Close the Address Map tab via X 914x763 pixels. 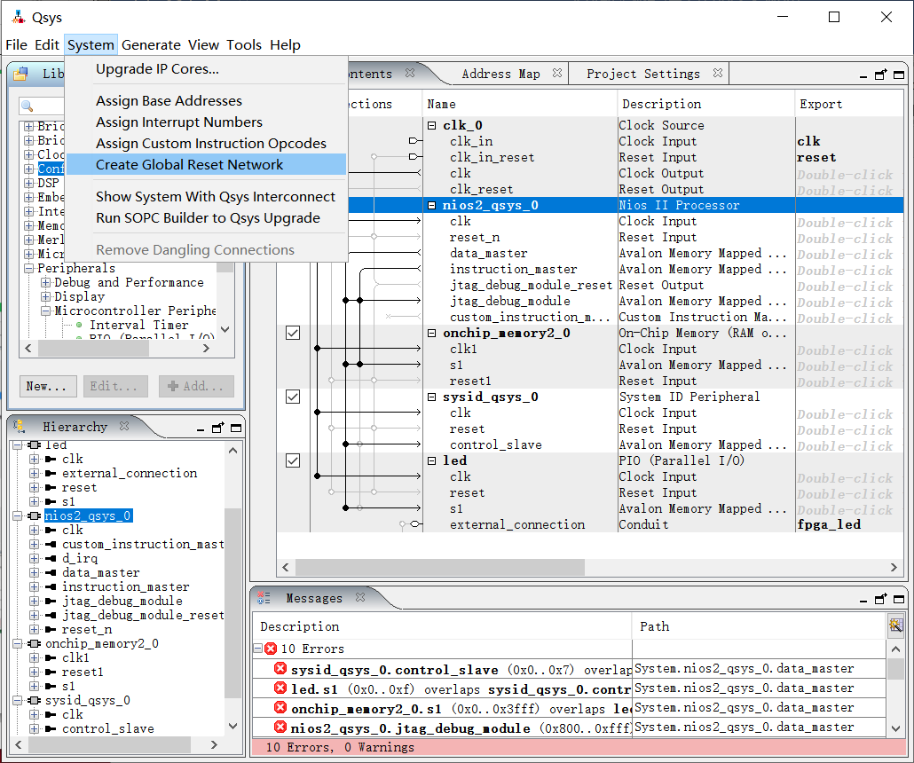point(556,74)
